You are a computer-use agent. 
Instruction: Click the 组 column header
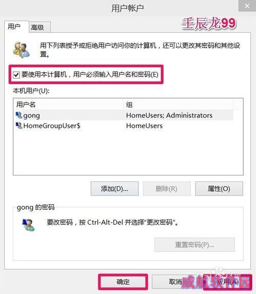pyautogui.click(x=178, y=104)
